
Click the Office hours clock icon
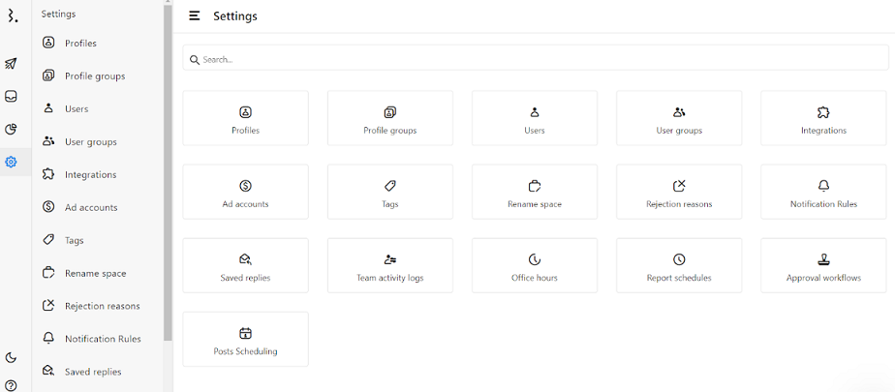pos(535,259)
